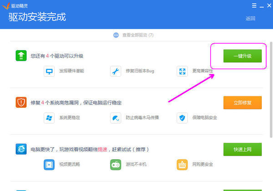Click the 快速上网 button

click(x=243, y=150)
